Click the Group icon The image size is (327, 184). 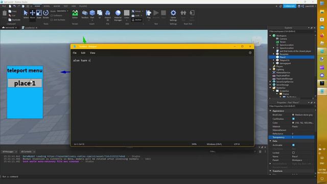(133, 11)
